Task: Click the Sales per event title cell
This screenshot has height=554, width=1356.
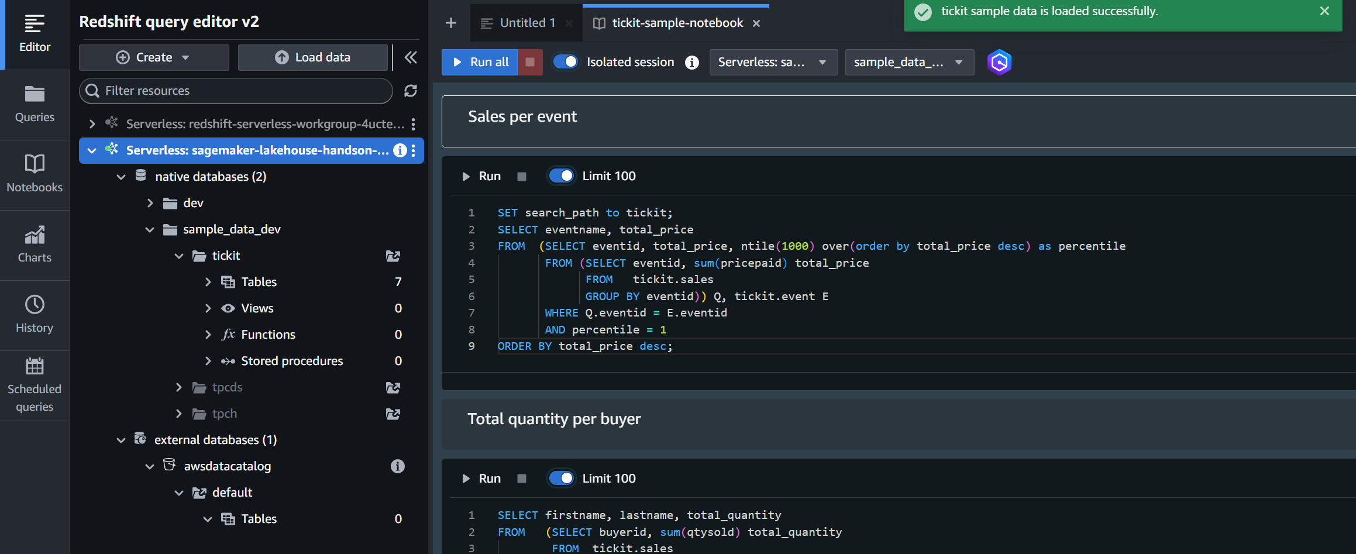Action: 899,121
